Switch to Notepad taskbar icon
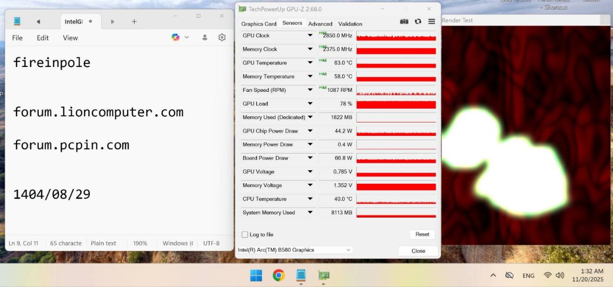Viewport: 613px width, 287px height. click(301, 276)
